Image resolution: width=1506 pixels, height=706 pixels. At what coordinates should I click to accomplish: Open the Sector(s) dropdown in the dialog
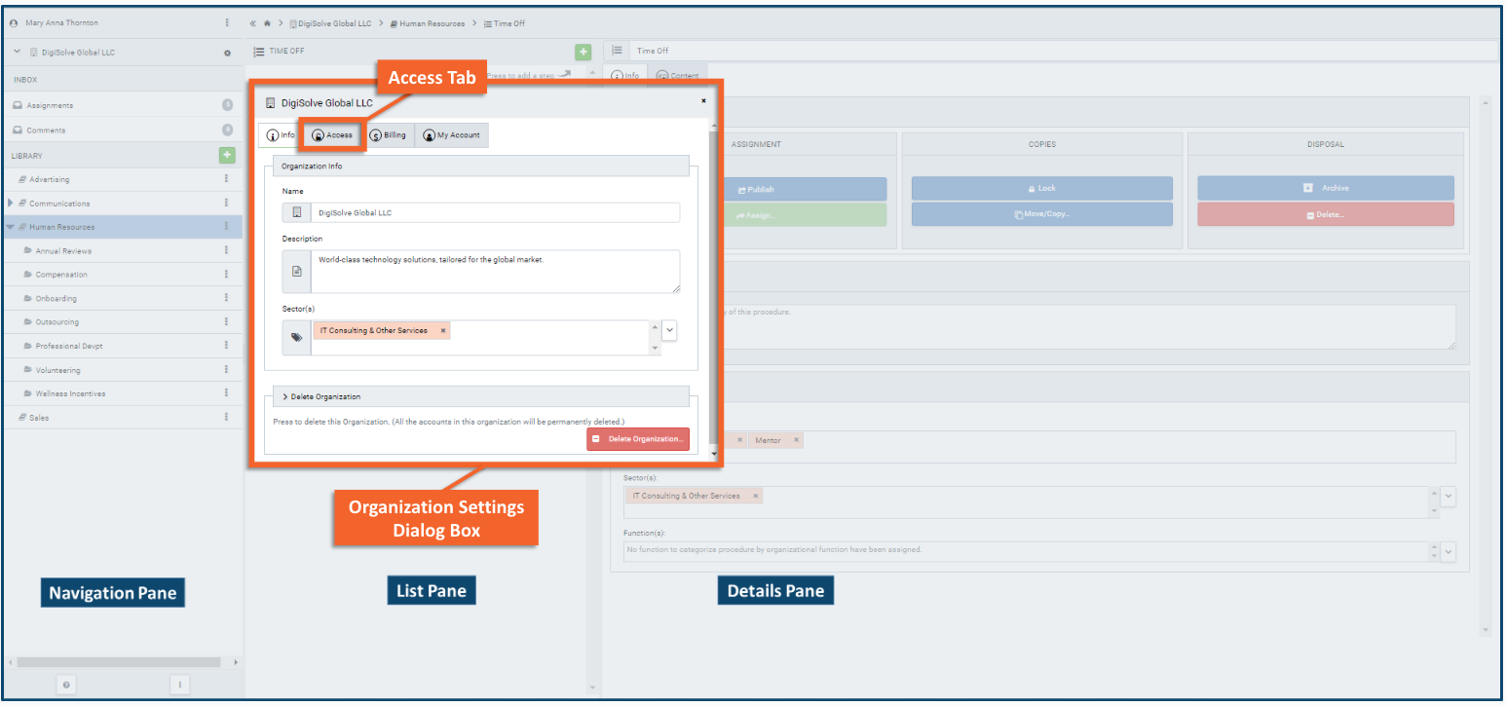(x=669, y=331)
